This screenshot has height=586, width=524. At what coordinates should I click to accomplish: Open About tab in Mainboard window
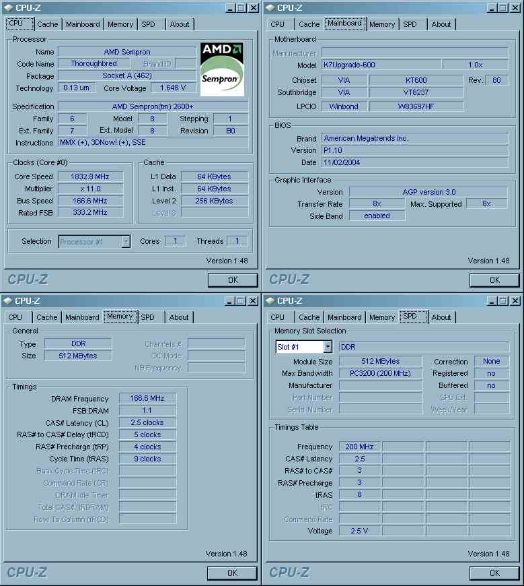click(441, 24)
